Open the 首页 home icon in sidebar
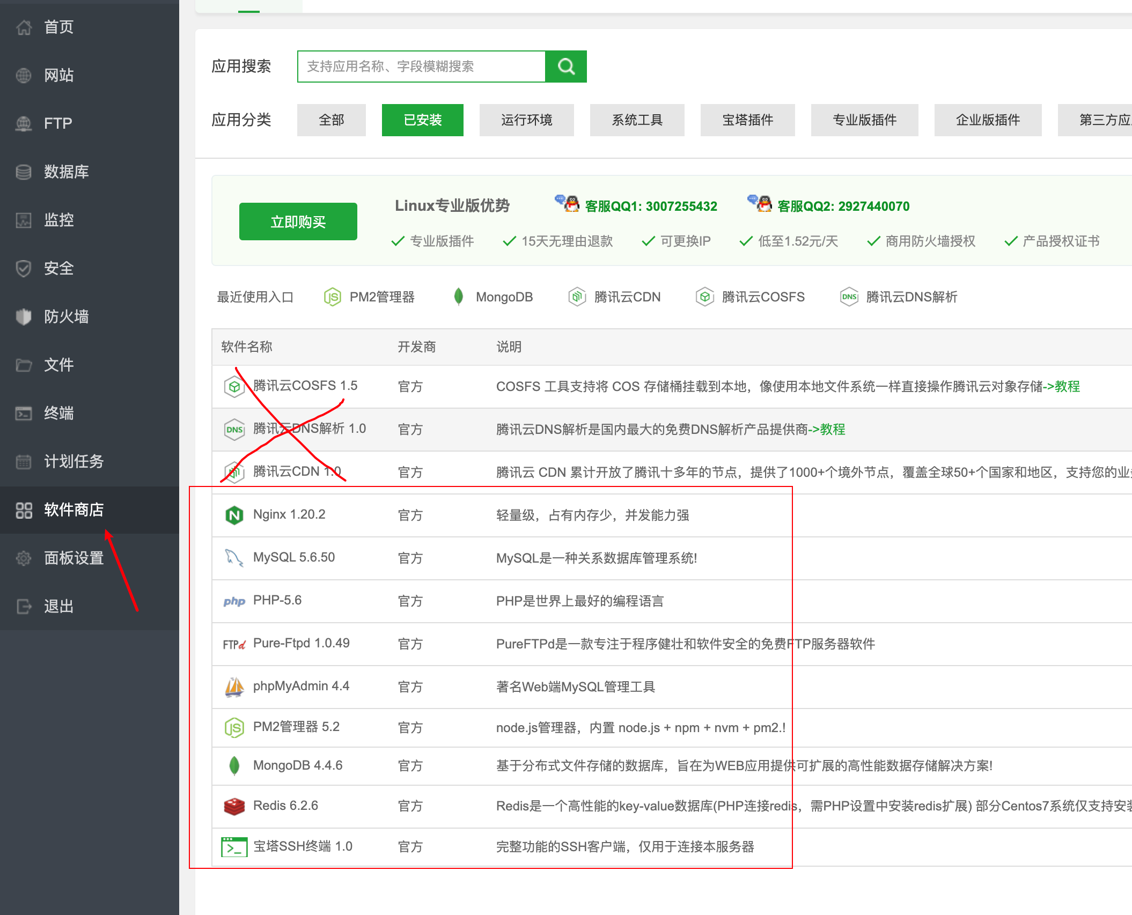The height and width of the screenshot is (915, 1132). [x=24, y=27]
